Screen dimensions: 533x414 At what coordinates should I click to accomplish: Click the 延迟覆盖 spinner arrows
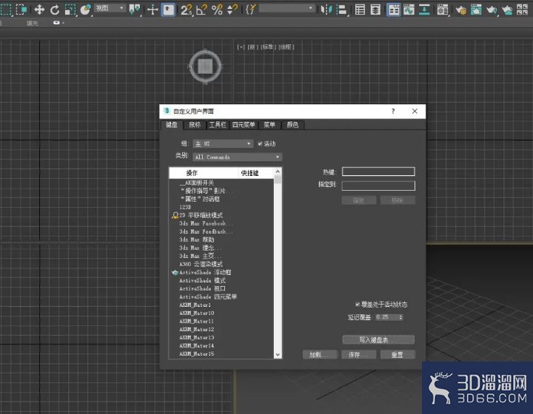[x=400, y=317]
